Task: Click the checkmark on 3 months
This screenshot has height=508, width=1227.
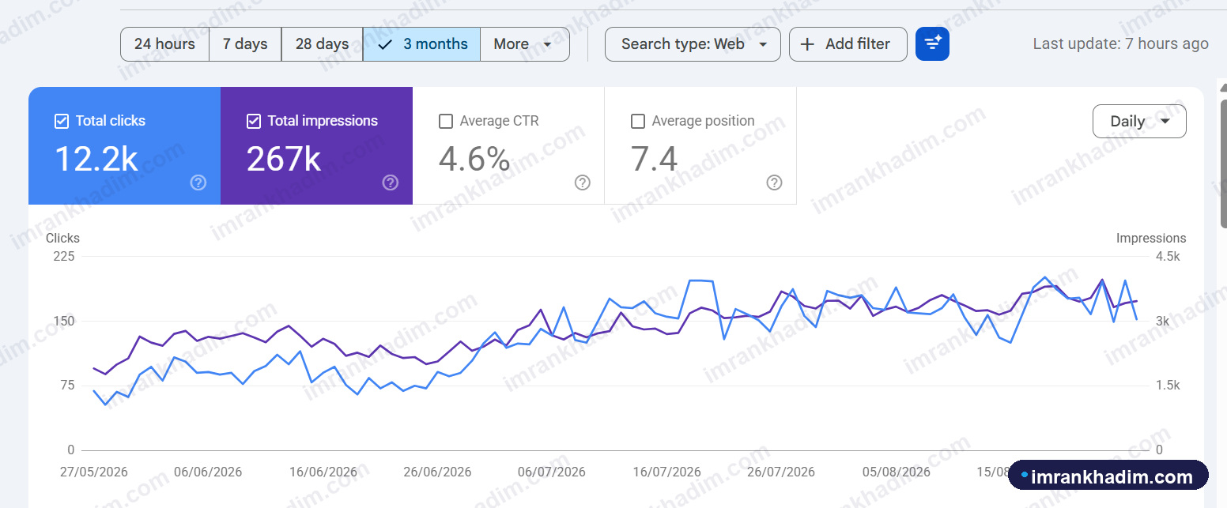Action: click(386, 44)
